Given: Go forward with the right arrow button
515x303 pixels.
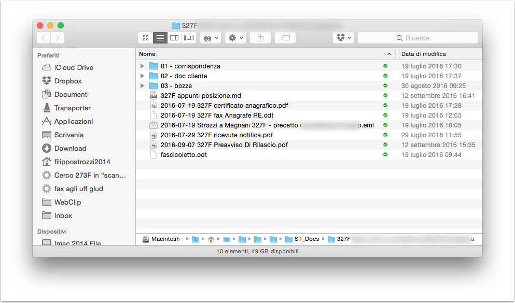Looking at the screenshot, I should (58, 38).
